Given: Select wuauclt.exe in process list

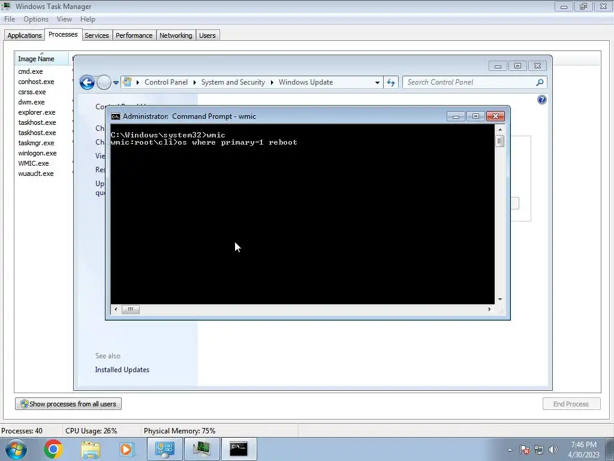Looking at the screenshot, I should point(36,173).
